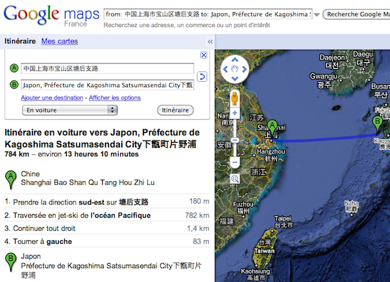
Task: Click the Chine start pin in directions list
Action: coord(11,180)
